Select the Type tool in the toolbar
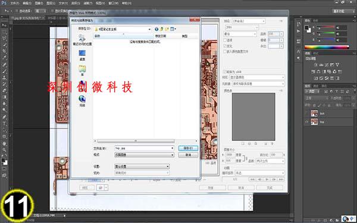 [4, 124]
